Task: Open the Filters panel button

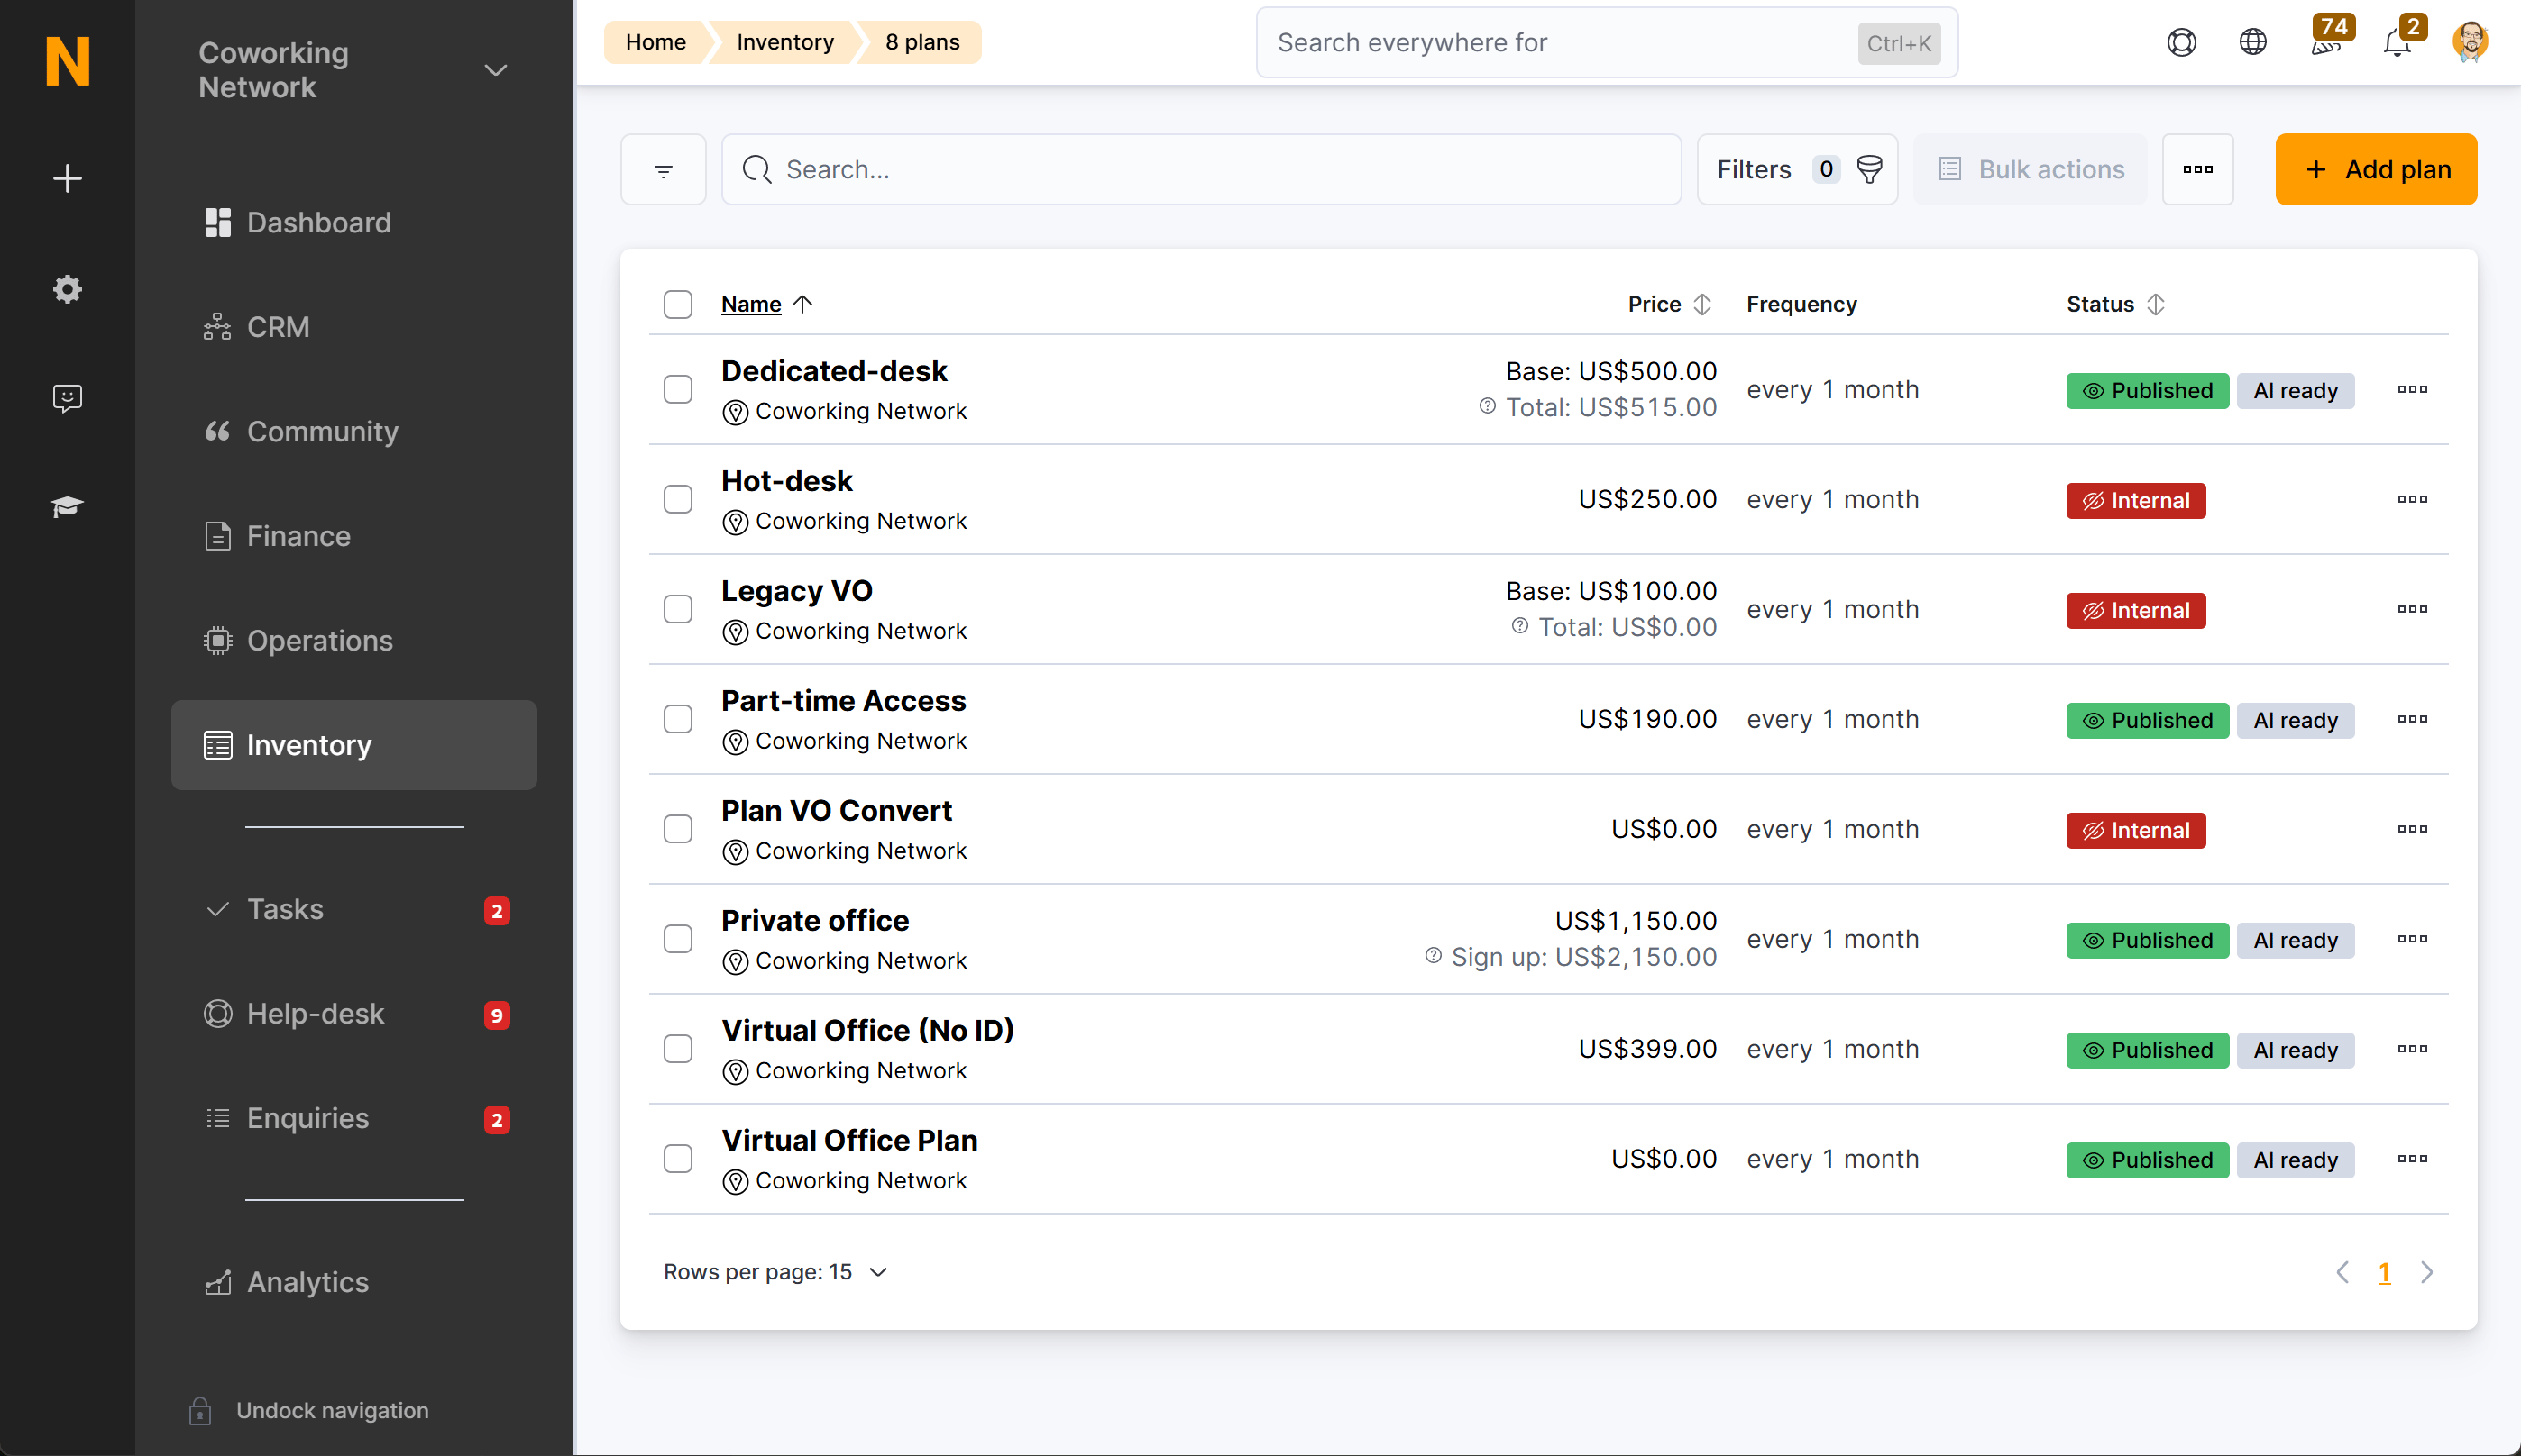Action: pos(1797,170)
